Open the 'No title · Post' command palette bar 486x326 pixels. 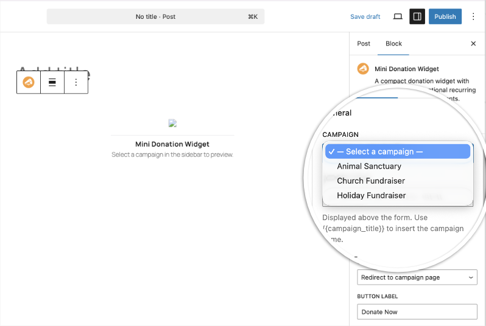pyautogui.click(x=155, y=16)
